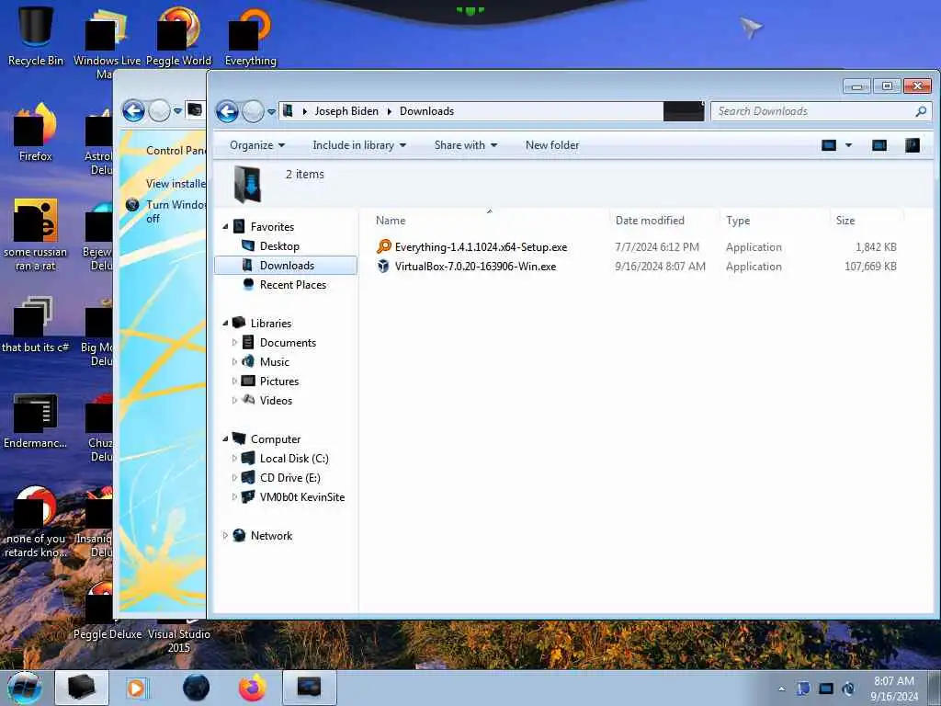
Task: Click the dark globe taskbar icon
Action: click(x=197, y=688)
